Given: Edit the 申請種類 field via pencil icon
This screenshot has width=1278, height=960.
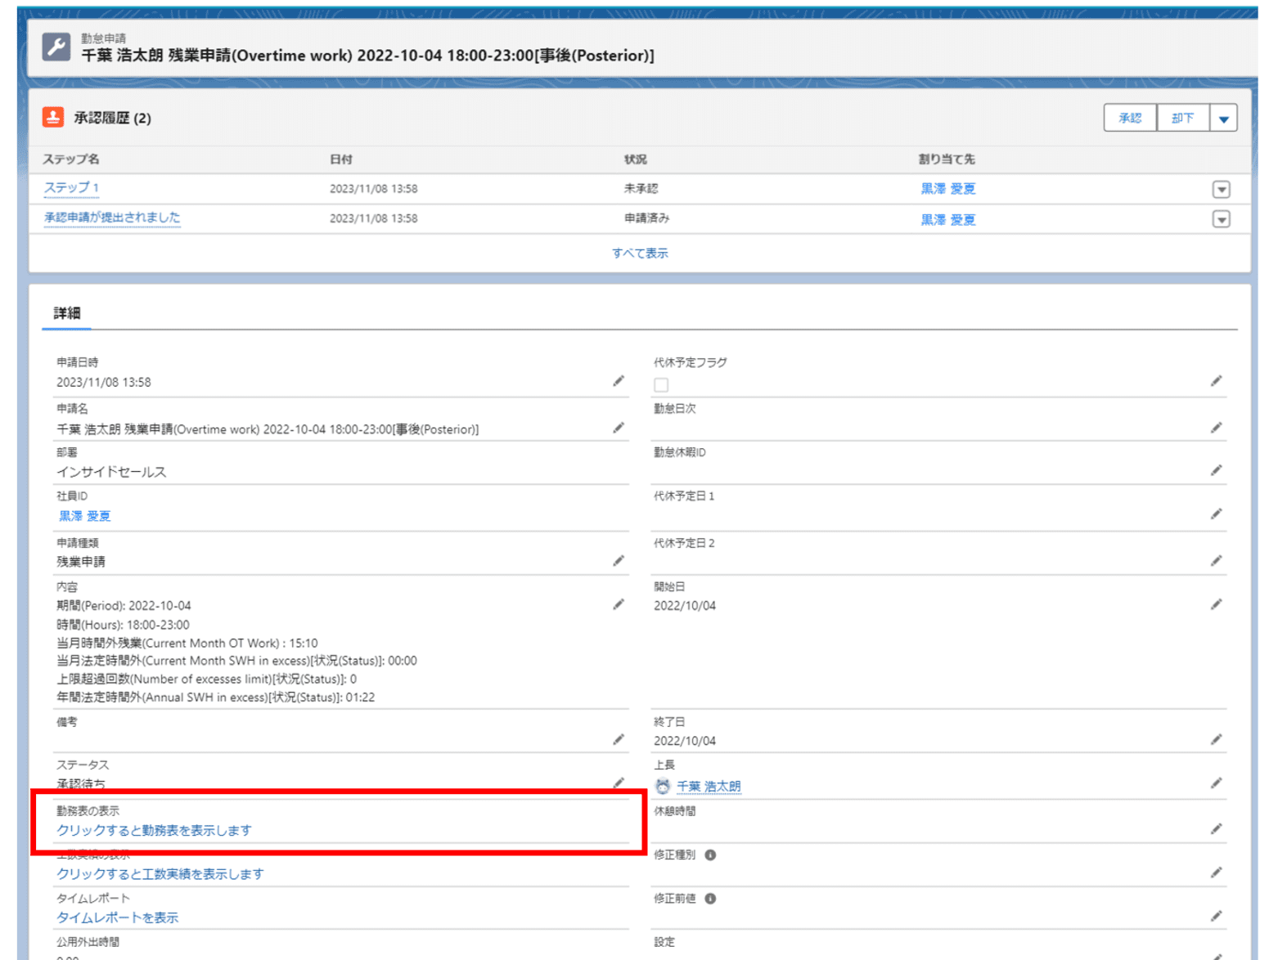Looking at the screenshot, I should pyautogui.click(x=619, y=561).
